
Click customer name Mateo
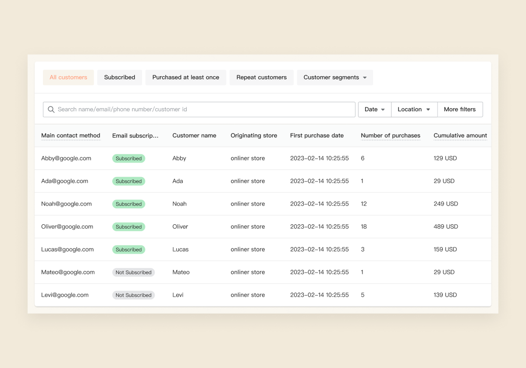(181, 272)
